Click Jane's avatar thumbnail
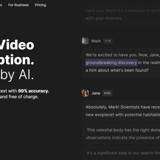This screenshot has height=160, width=160. (x=85, y=93)
